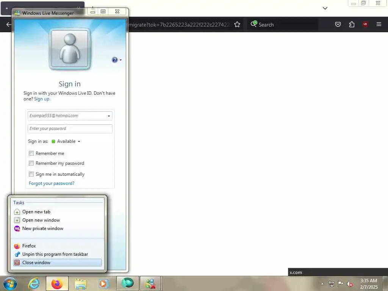Open the Action Center flag icon

tap(341, 284)
